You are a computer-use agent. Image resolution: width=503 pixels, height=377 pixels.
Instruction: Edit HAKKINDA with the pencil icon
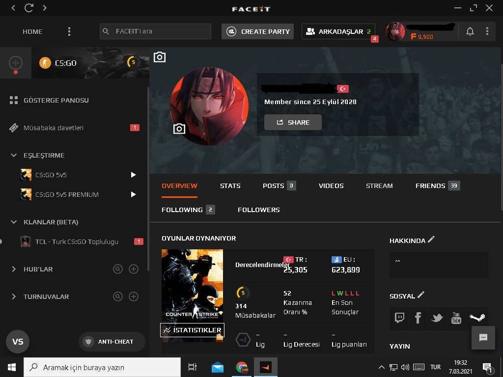coord(431,239)
